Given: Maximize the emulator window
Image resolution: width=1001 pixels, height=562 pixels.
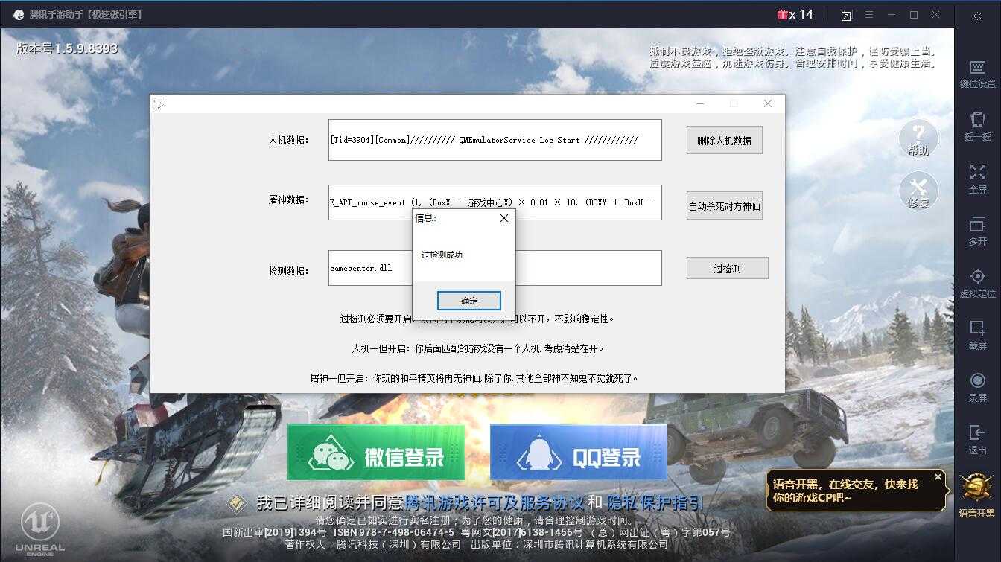Looking at the screenshot, I should pyautogui.click(x=914, y=15).
